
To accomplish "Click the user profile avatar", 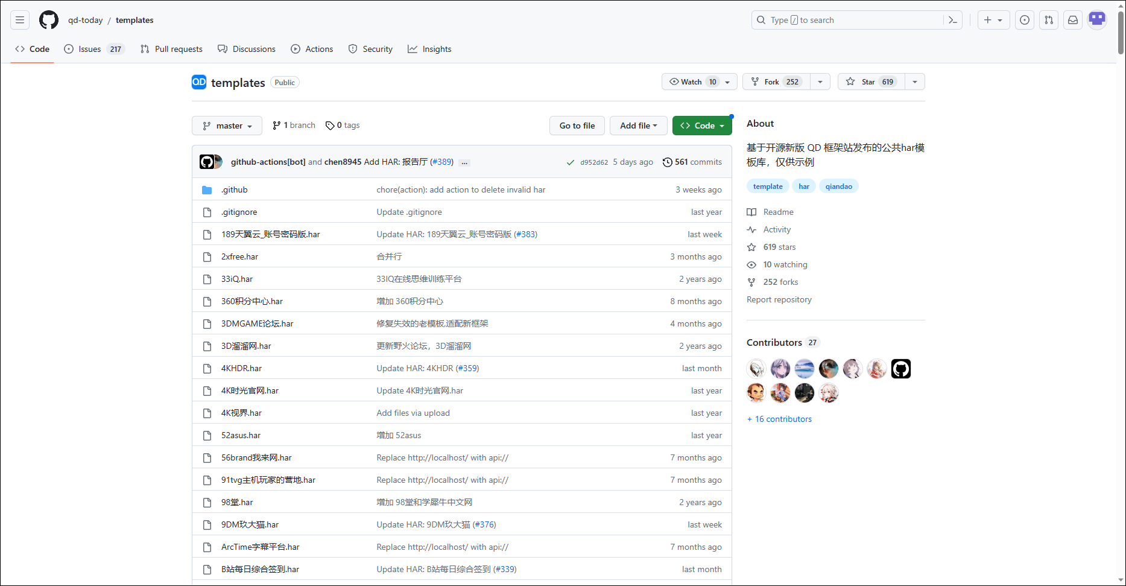I will (x=1097, y=20).
